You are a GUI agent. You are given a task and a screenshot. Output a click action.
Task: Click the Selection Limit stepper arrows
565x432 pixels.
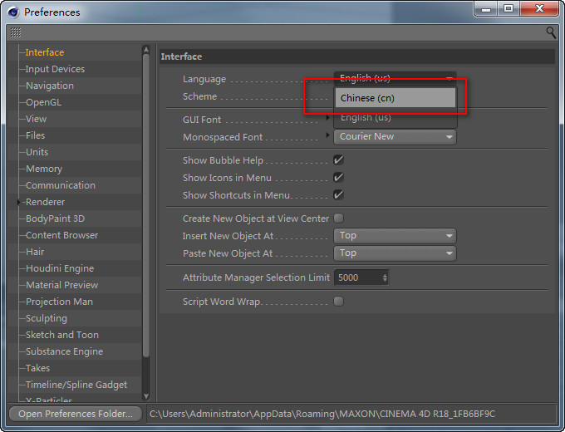click(385, 277)
